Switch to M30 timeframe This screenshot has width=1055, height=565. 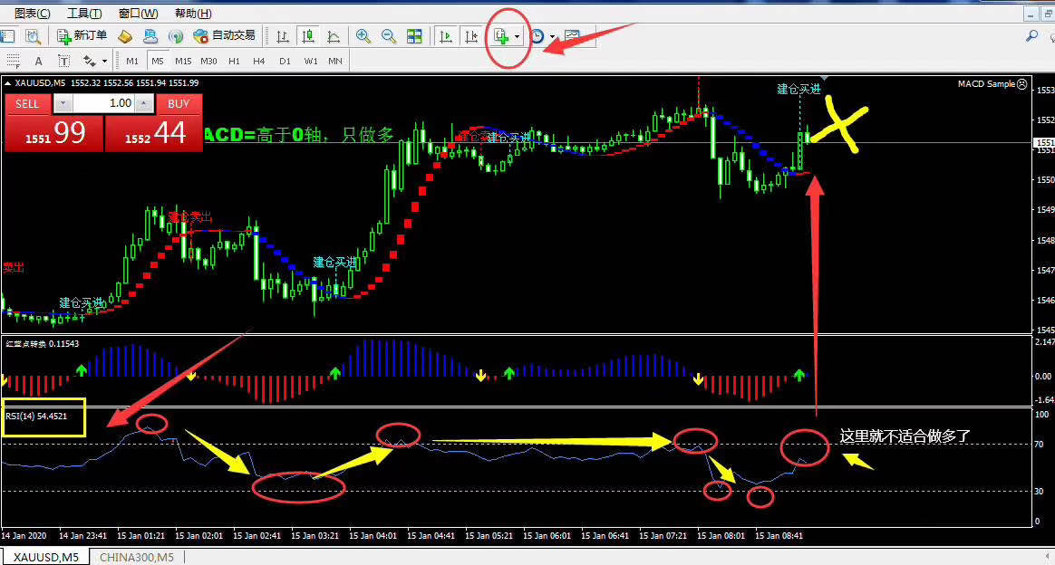(208, 62)
